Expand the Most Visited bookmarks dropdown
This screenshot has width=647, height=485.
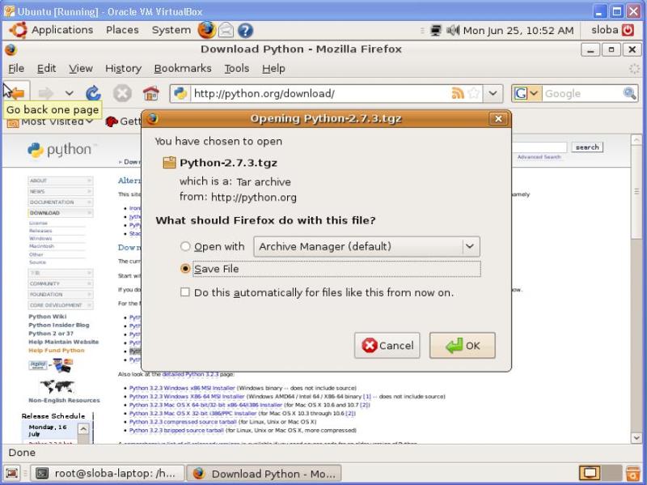[x=49, y=121]
